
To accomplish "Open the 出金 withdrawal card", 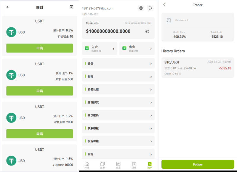I will 137,48.
